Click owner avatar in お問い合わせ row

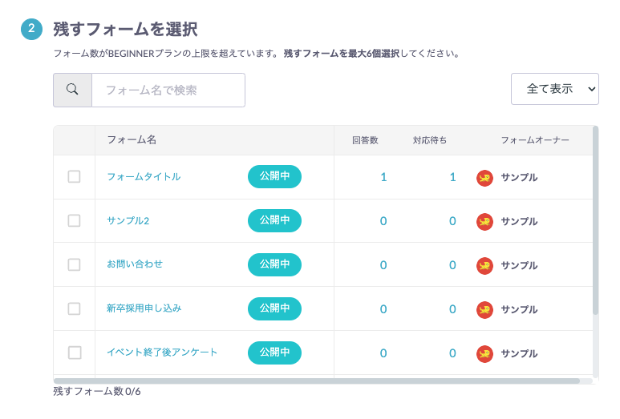[484, 266]
